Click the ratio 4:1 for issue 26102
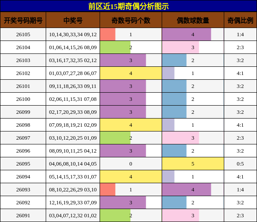 tap(240, 73)
